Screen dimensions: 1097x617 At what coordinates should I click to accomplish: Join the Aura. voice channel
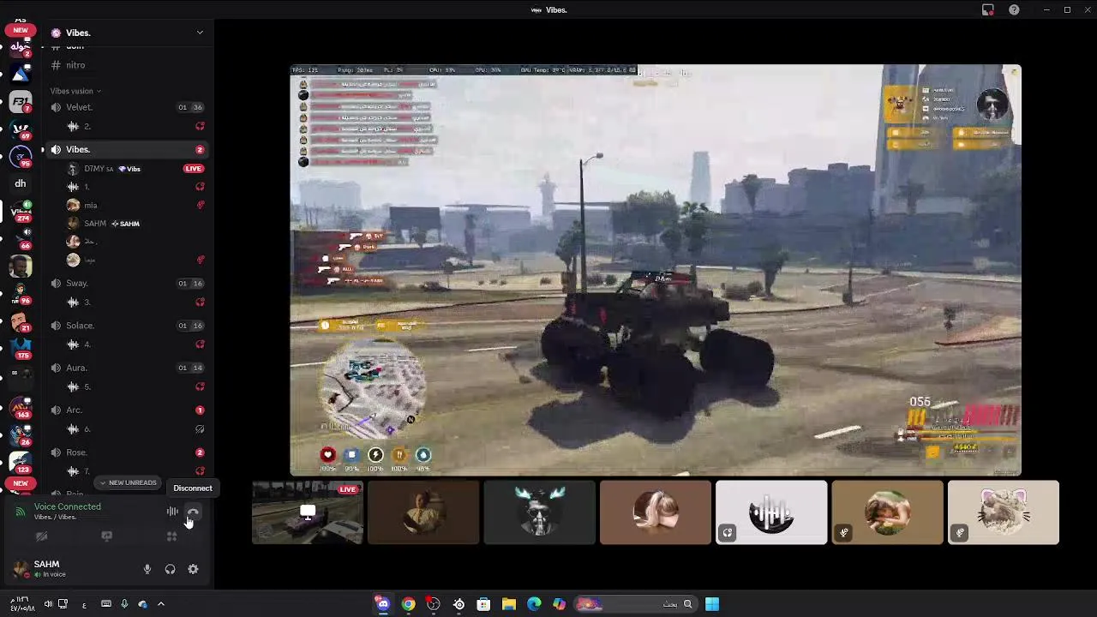[x=129, y=368]
